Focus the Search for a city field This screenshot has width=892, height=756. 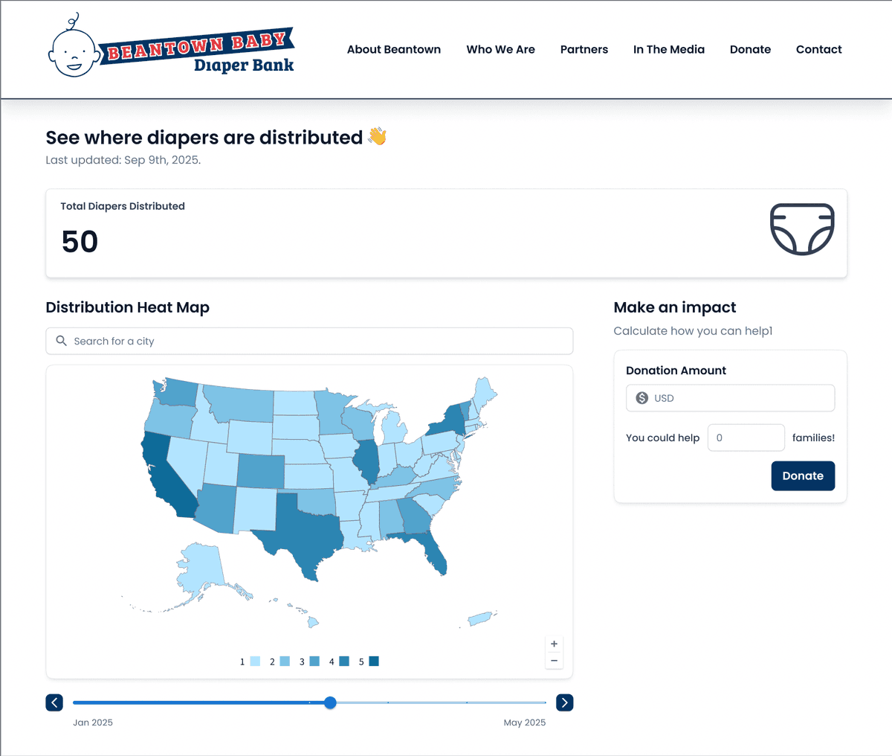(x=320, y=341)
